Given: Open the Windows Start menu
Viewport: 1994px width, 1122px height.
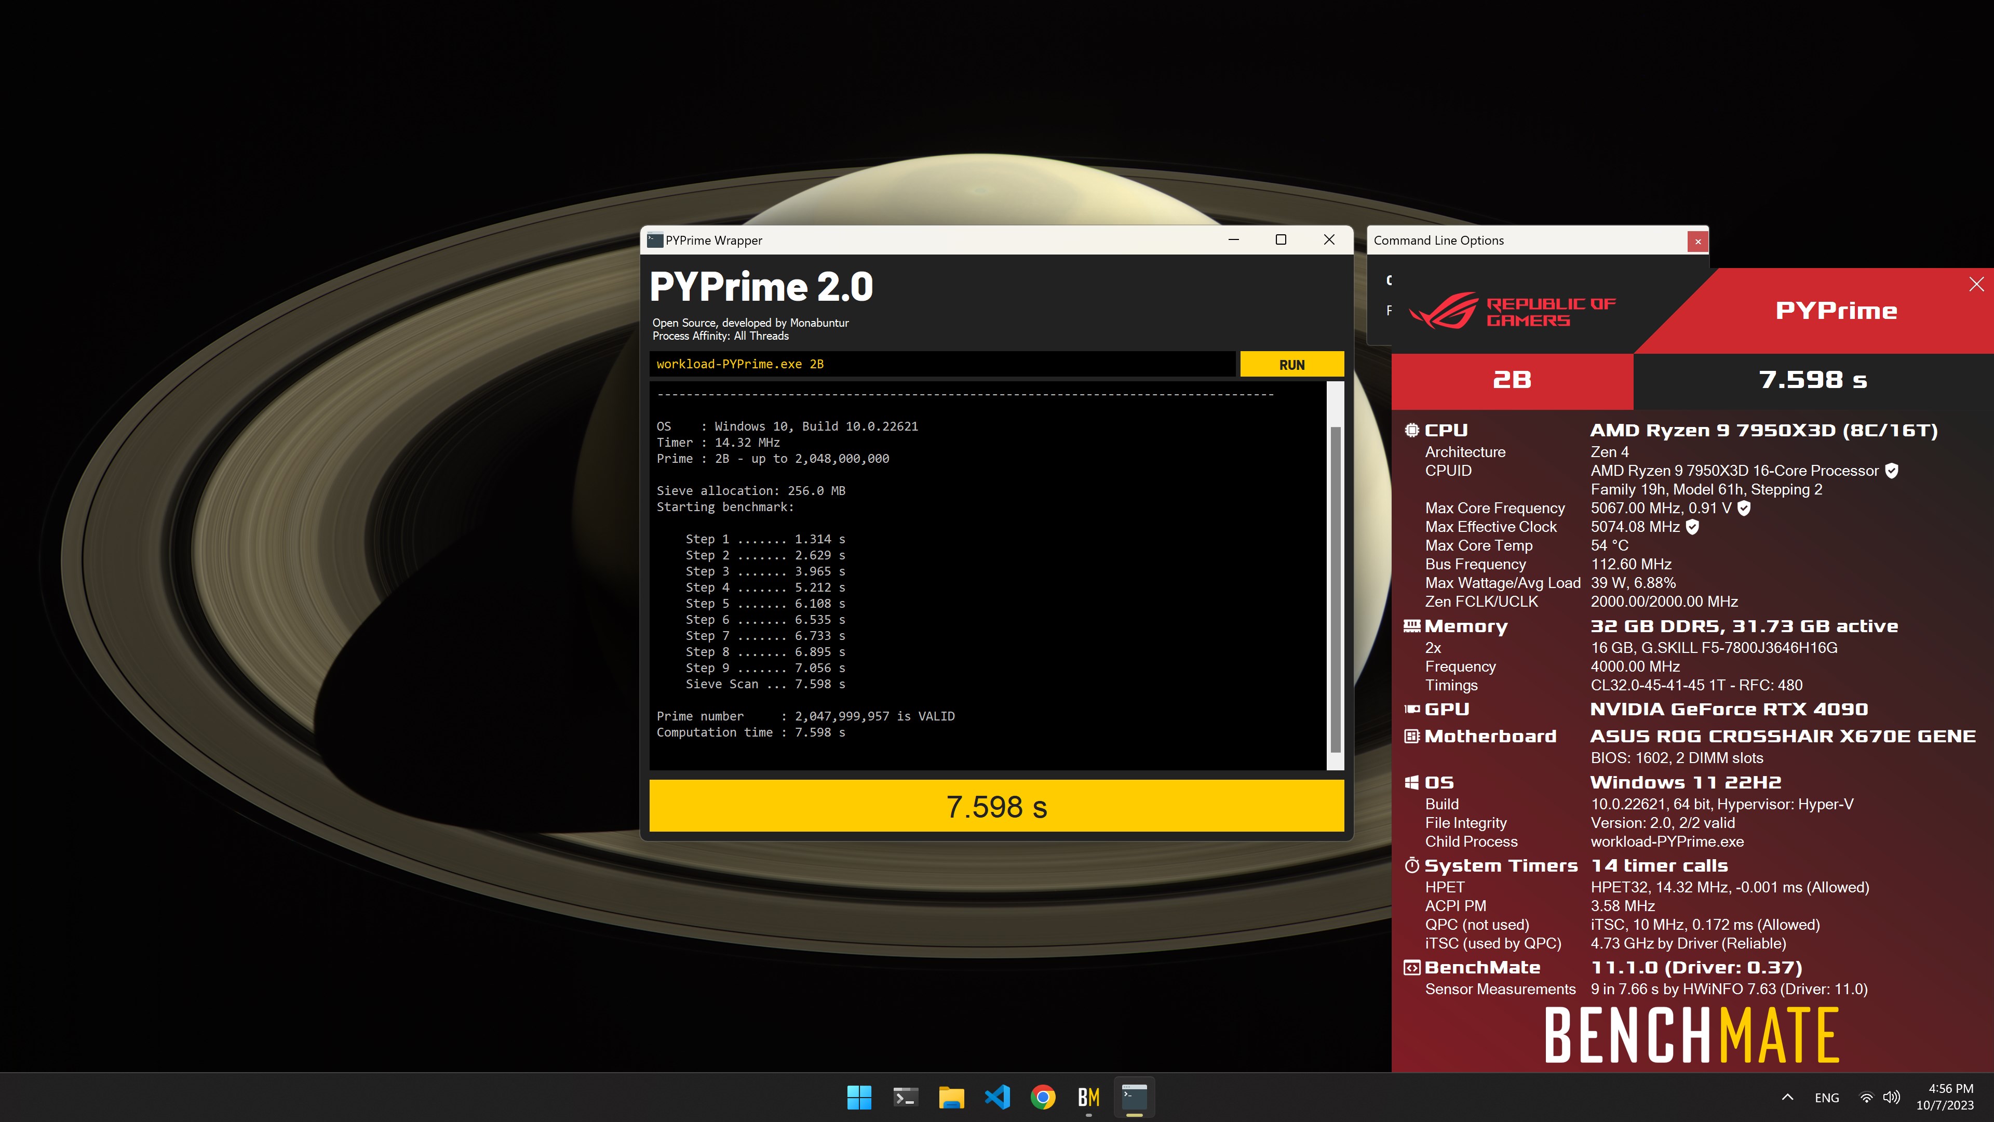Looking at the screenshot, I should point(859,1097).
